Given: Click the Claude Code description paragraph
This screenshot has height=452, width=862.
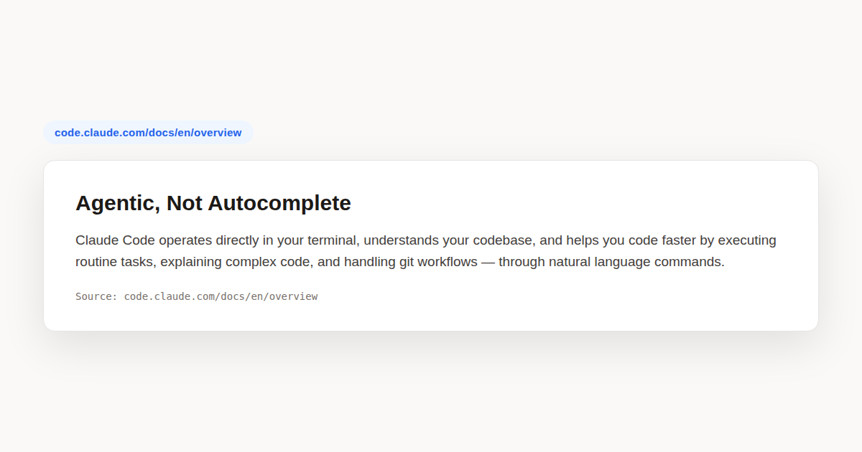Looking at the screenshot, I should [426, 250].
